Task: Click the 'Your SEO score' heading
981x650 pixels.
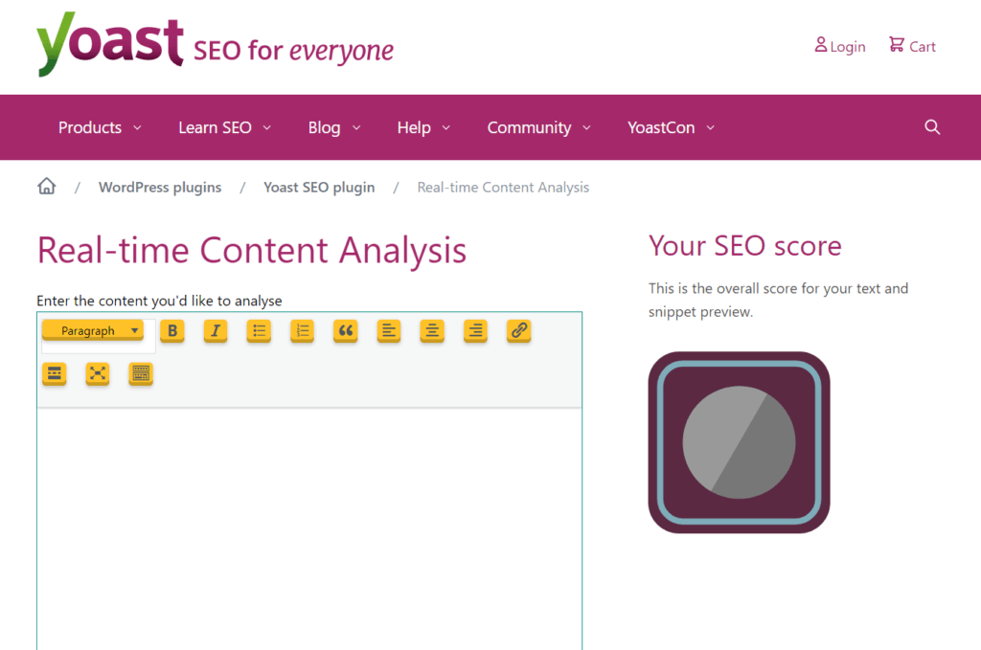Action: (x=745, y=246)
